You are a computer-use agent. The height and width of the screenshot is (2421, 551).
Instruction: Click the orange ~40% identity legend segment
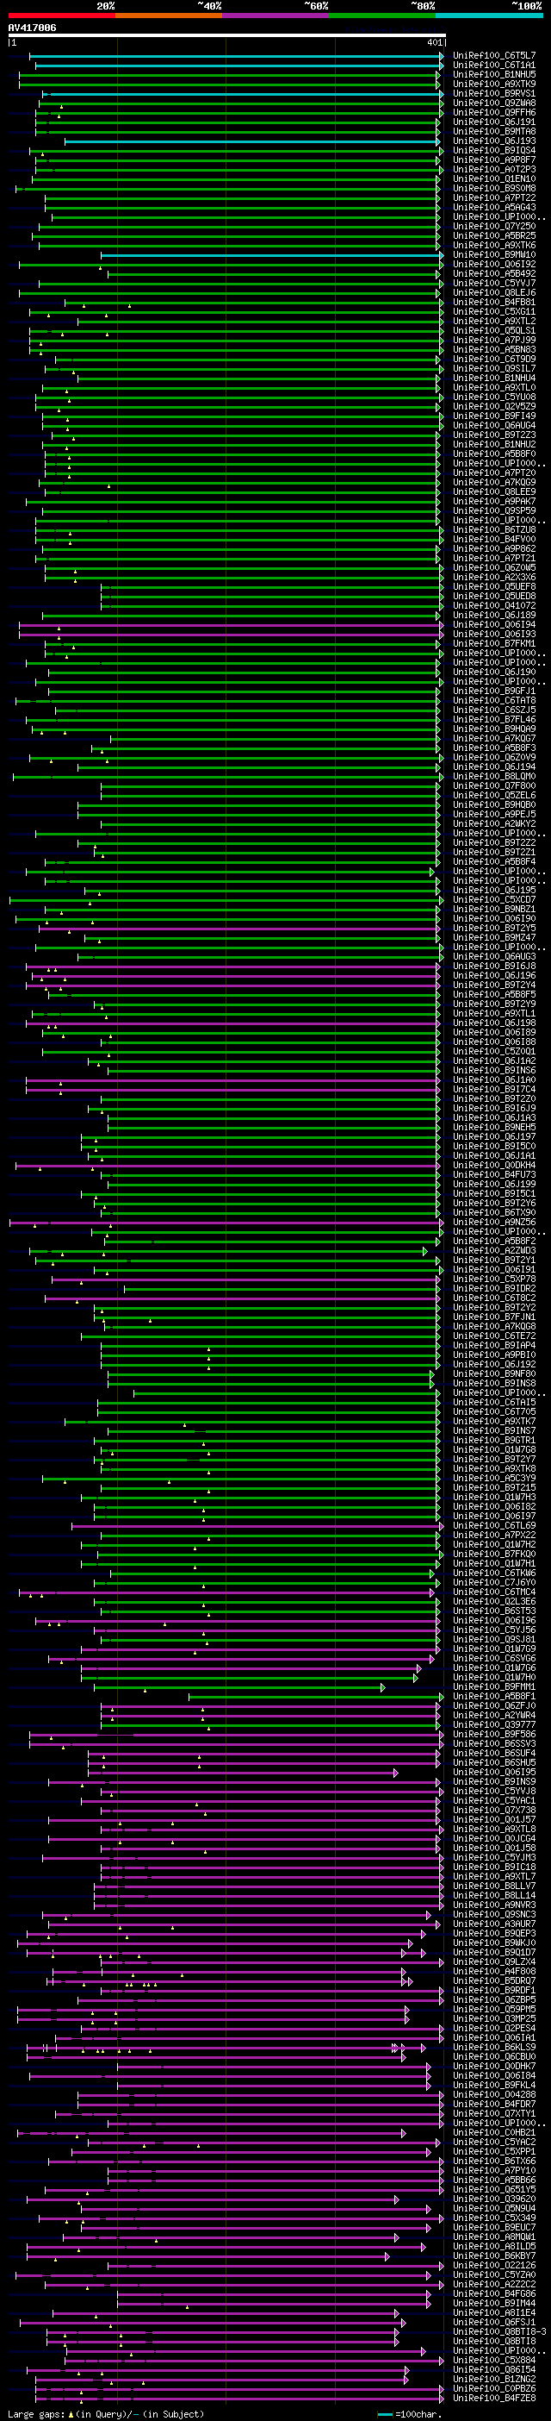168,15
